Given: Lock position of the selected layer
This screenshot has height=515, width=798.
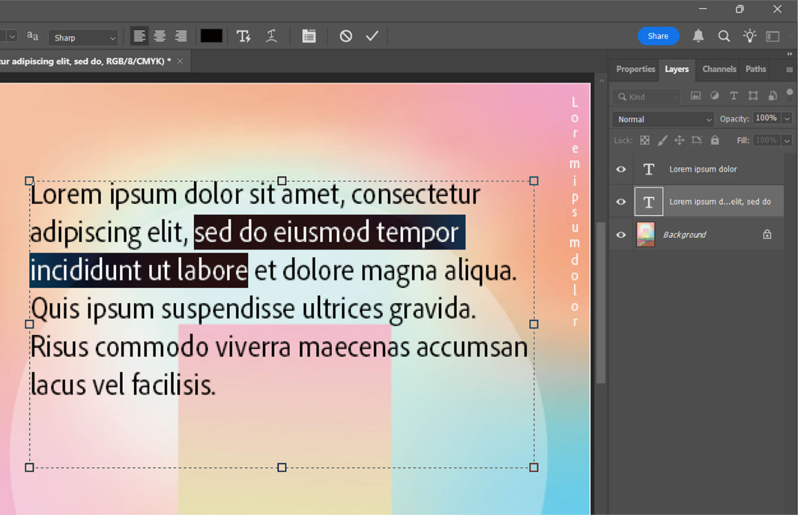Looking at the screenshot, I should click(679, 140).
